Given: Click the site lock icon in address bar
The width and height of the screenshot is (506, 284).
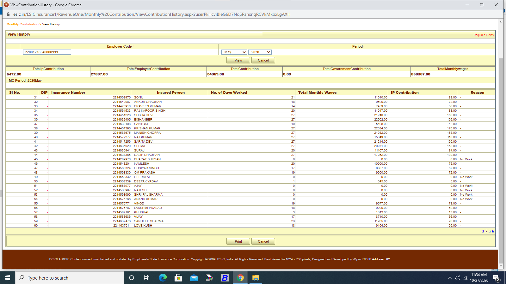Looking at the screenshot, I should click(x=9, y=14).
